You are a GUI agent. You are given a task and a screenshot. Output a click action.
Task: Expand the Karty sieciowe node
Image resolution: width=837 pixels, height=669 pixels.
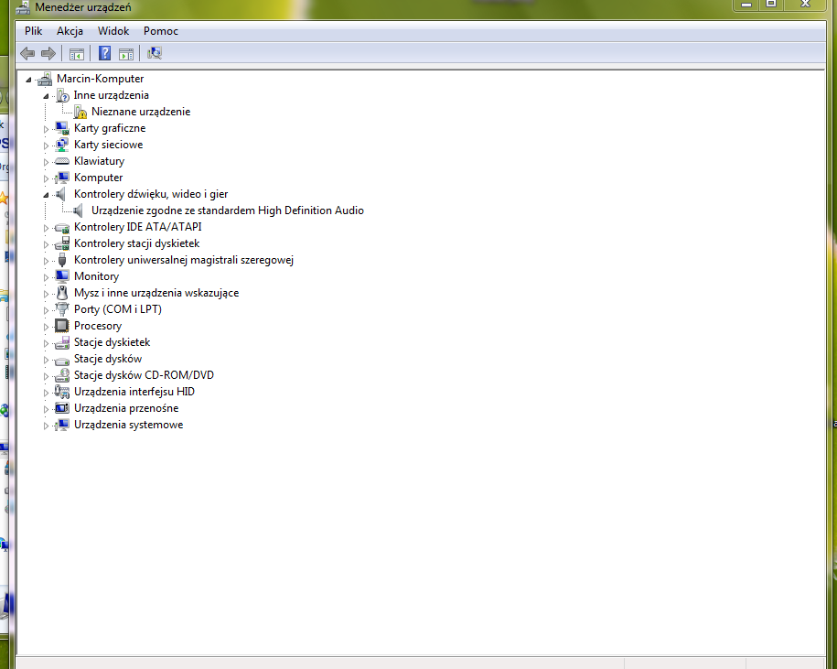click(46, 146)
